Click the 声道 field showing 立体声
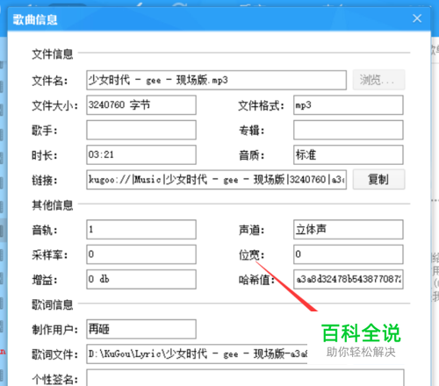The image size is (439, 386). click(x=349, y=230)
